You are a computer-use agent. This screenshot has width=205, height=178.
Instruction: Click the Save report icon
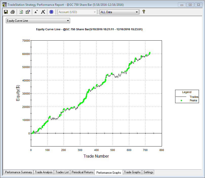(6, 12)
